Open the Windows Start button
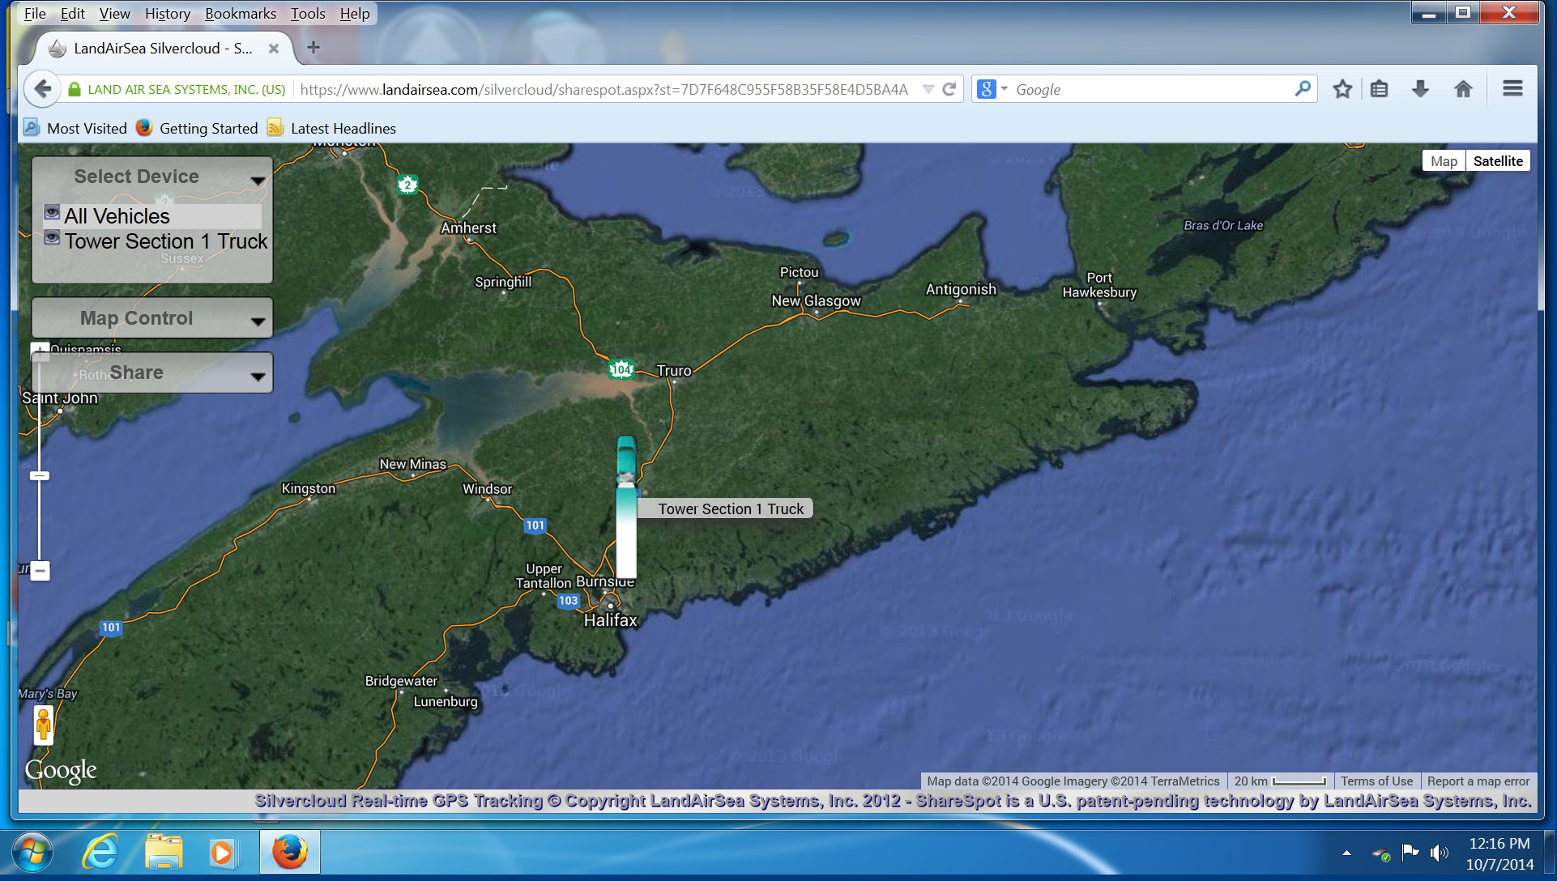Screen dimensions: 1557x881 pos(32,853)
